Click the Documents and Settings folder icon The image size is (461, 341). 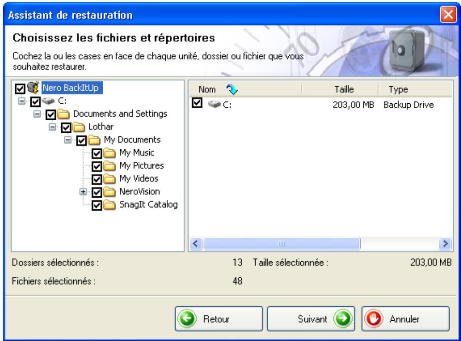63,114
